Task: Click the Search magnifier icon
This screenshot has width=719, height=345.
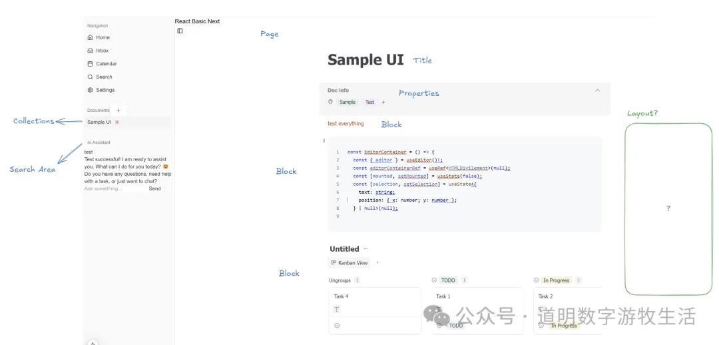Action: pyautogui.click(x=91, y=77)
